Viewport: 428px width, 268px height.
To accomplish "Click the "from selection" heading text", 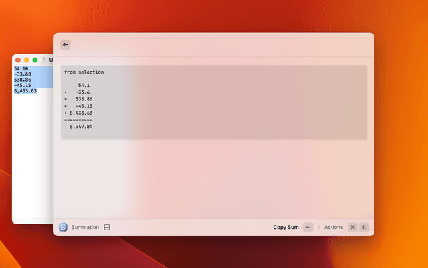I will pyautogui.click(x=84, y=72).
